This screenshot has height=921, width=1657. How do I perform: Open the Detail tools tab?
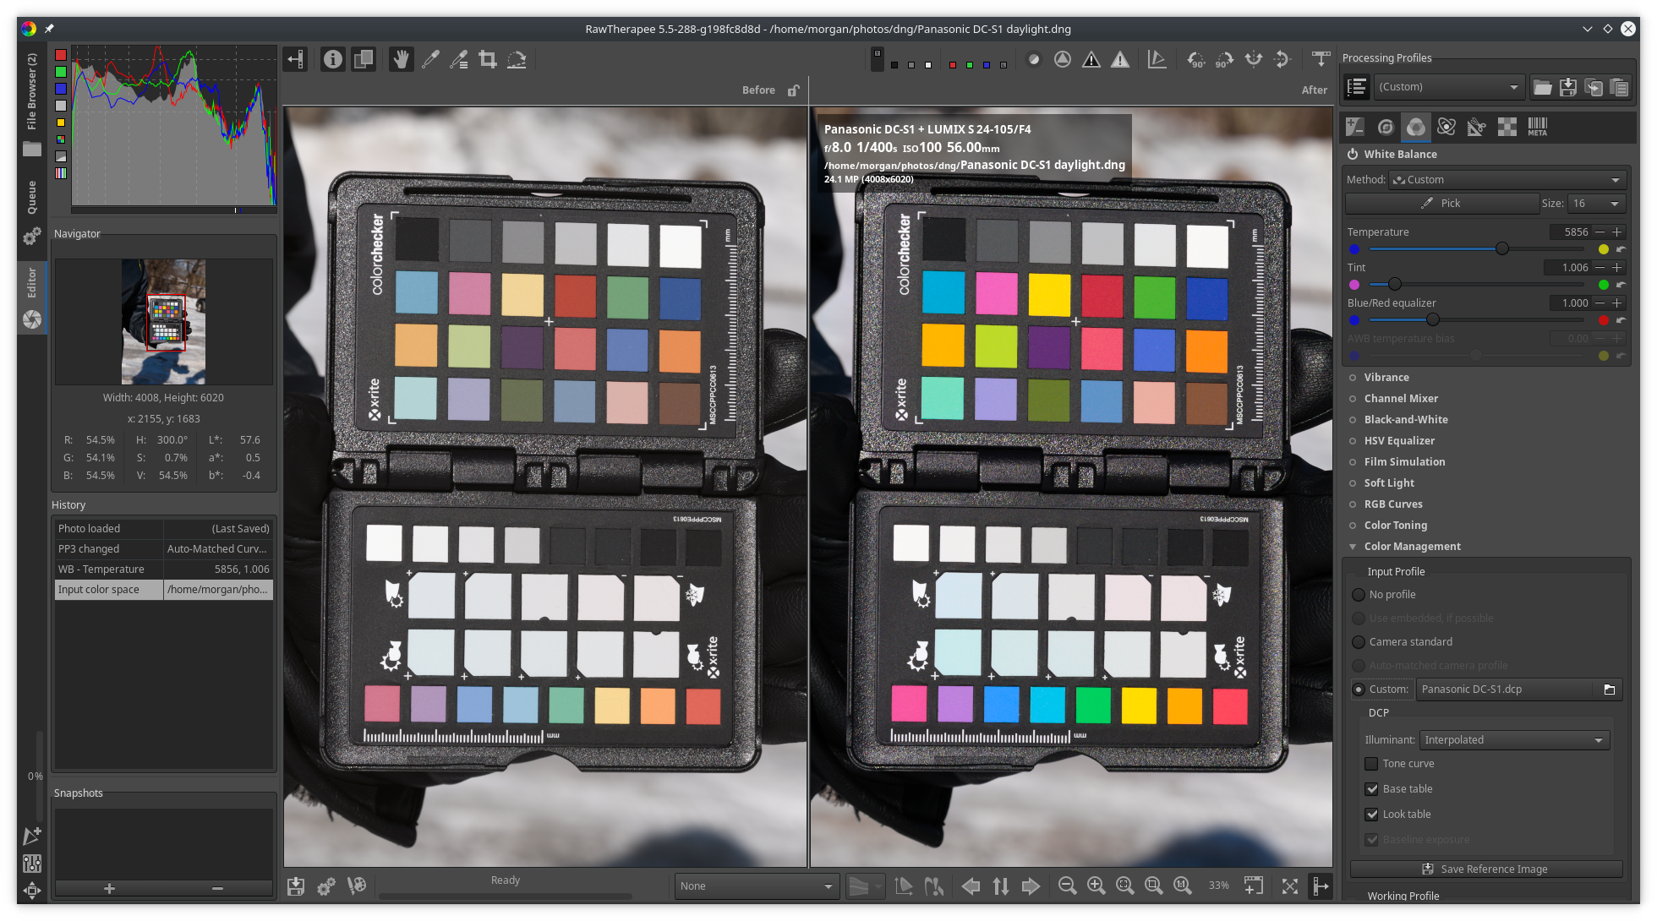tap(1386, 127)
